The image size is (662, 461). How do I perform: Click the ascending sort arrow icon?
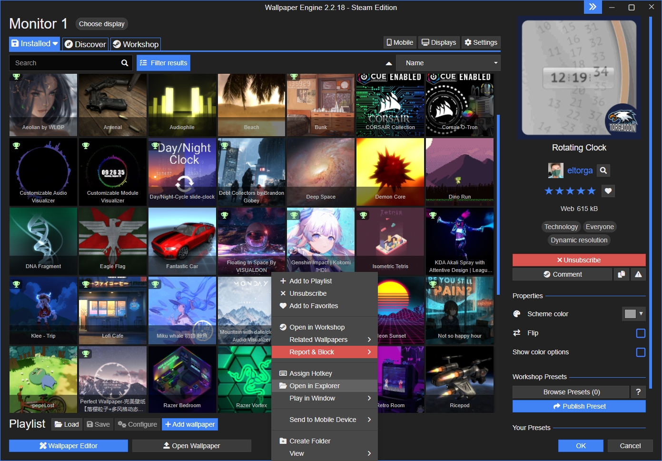(x=389, y=63)
